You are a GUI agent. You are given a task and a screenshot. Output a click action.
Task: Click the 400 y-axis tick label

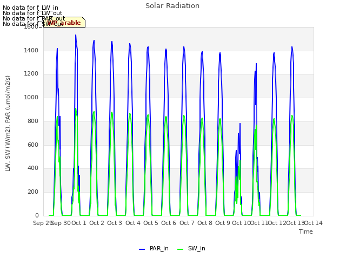(33, 168)
